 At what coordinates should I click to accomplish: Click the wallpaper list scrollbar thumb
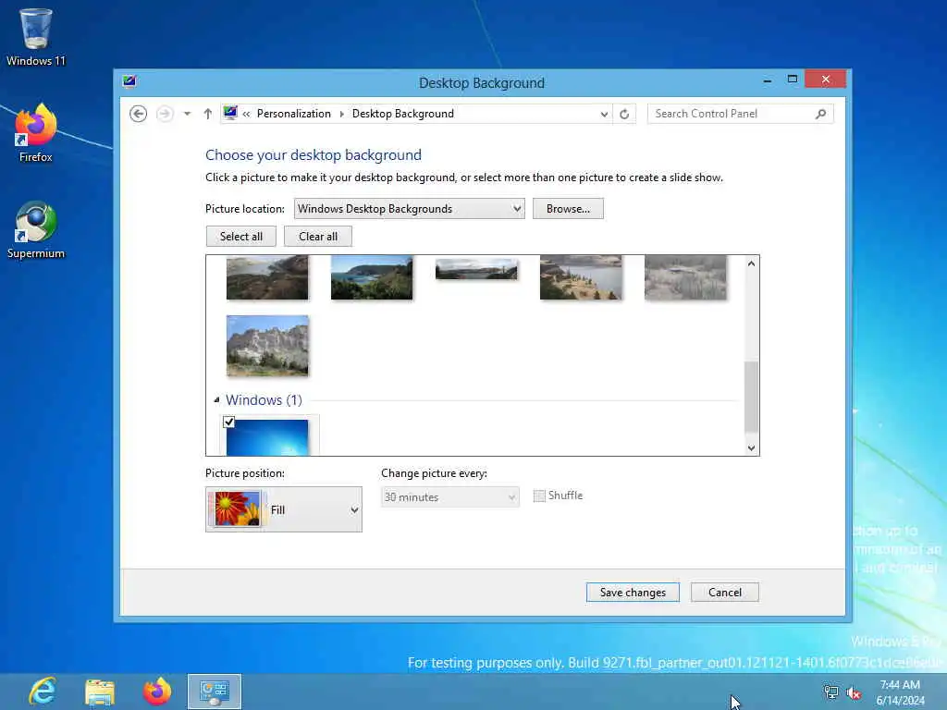click(x=751, y=397)
